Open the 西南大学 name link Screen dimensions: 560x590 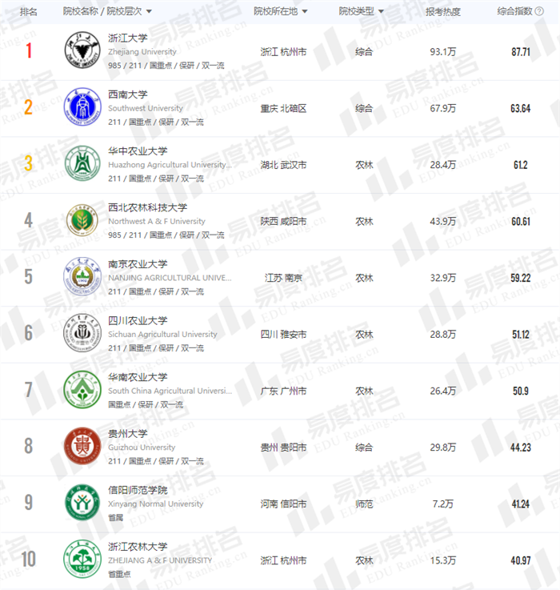pyautogui.click(x=128, y=94)
